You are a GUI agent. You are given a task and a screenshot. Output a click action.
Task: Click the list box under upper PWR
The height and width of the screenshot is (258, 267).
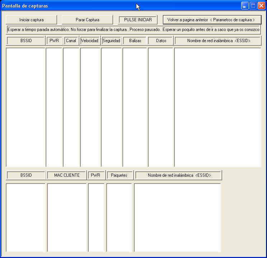[x=54, y=107]
